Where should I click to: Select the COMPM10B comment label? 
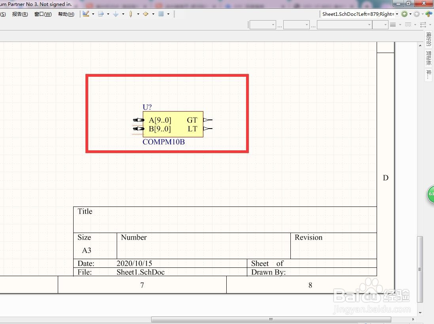coord(163,142)
